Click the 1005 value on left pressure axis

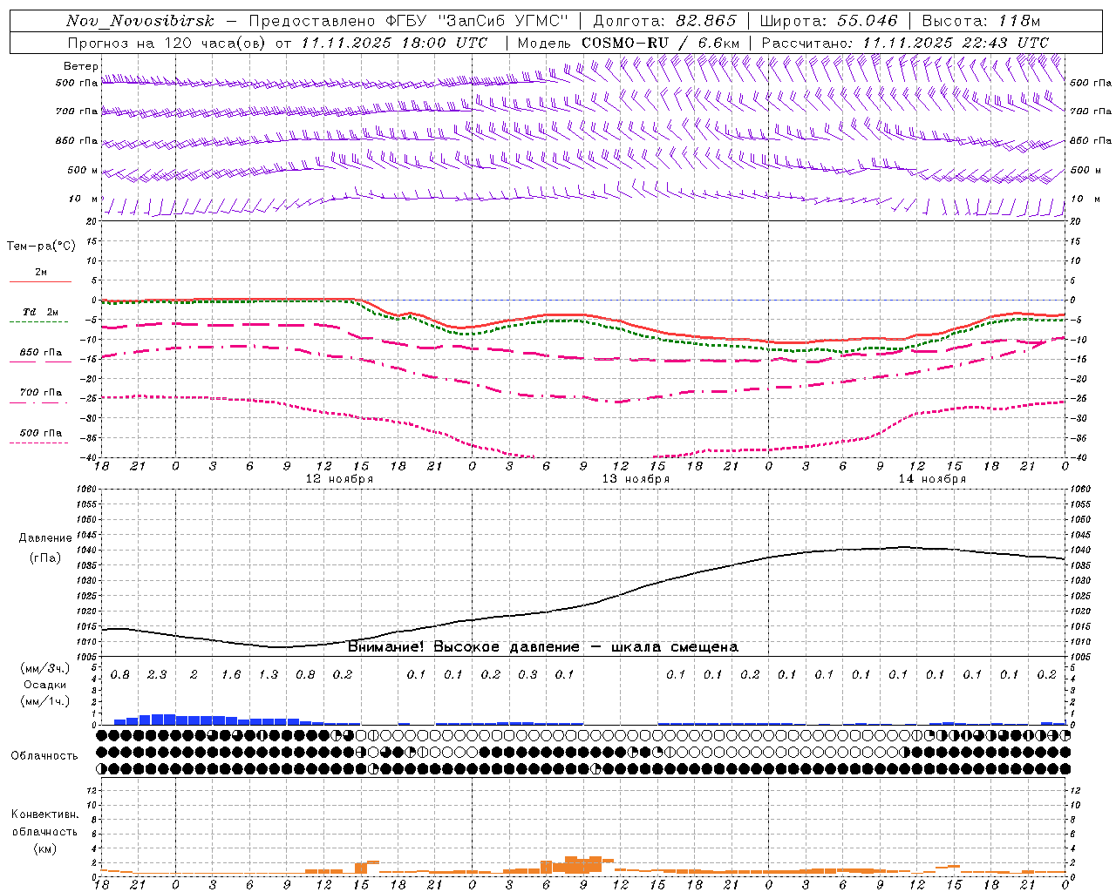87,657
